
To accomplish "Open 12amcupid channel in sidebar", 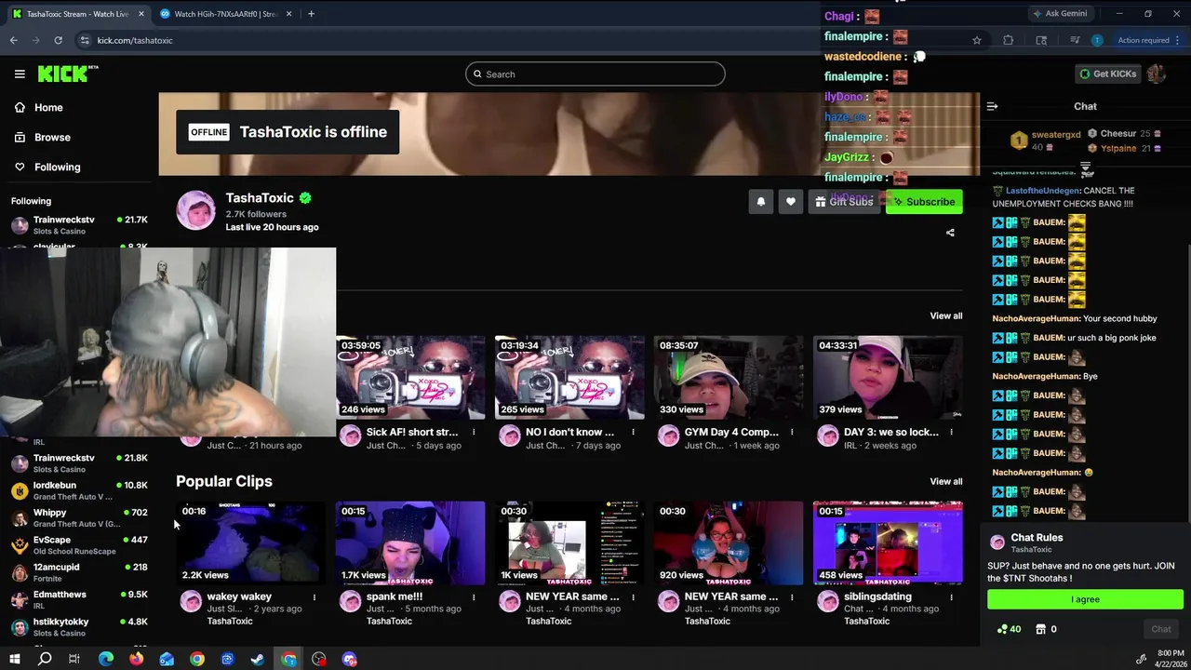I will [x=79, y=572].
